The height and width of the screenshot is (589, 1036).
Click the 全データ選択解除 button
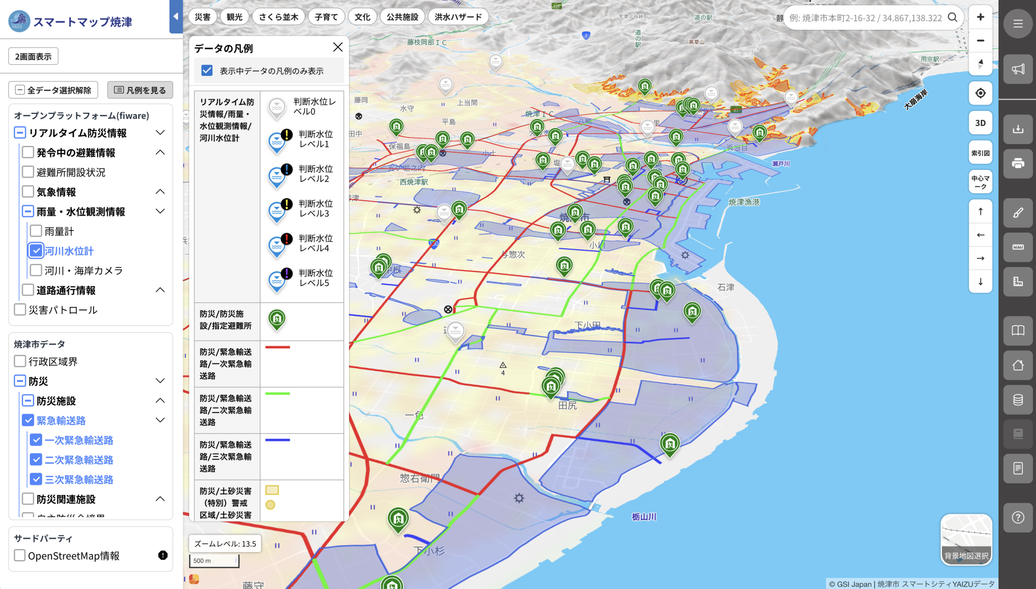point(52,89)
